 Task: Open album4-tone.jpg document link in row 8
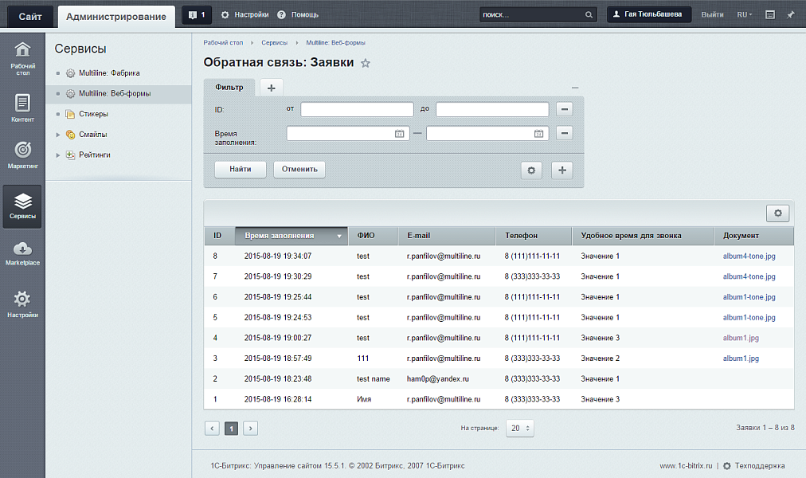click(749, 256)
